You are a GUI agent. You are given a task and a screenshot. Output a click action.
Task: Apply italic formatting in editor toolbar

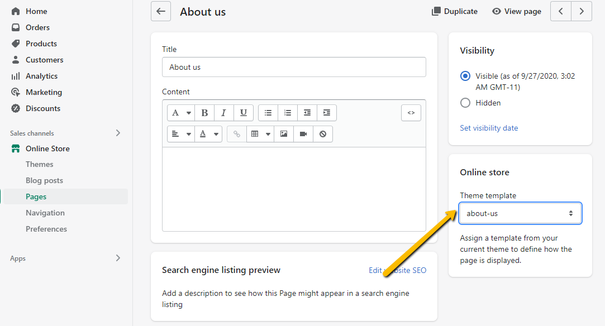pyautogui.click(x=223, y=113)
